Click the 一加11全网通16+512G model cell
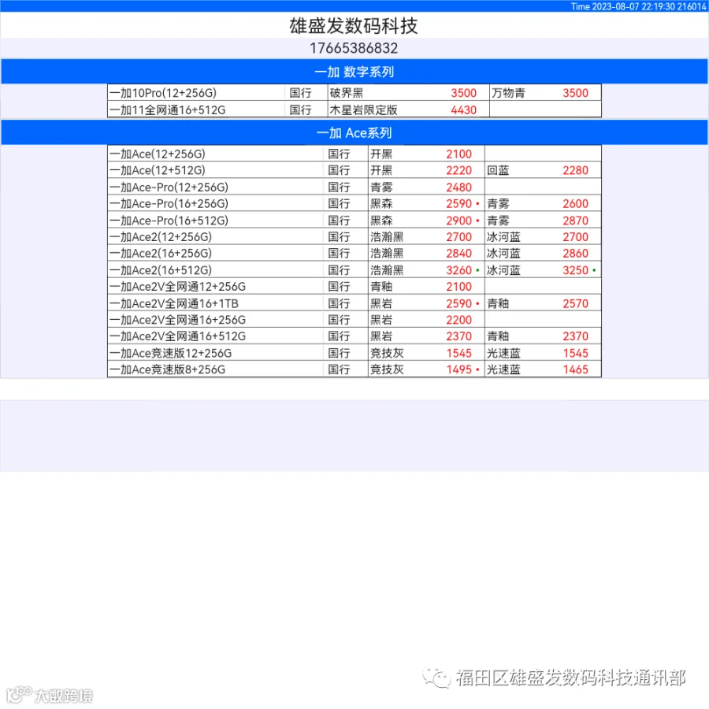Viewport: 709px width, 709px height. pyautogui.click(x=196, y=110)
